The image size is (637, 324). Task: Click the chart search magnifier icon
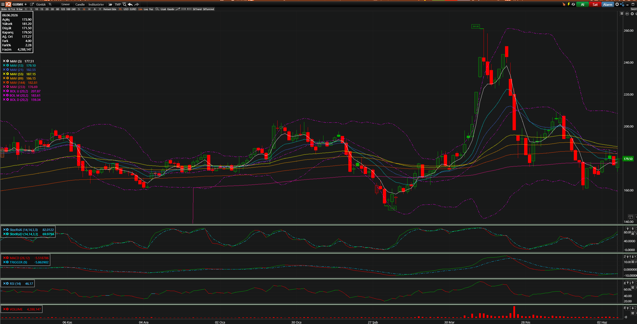(124, 4)
